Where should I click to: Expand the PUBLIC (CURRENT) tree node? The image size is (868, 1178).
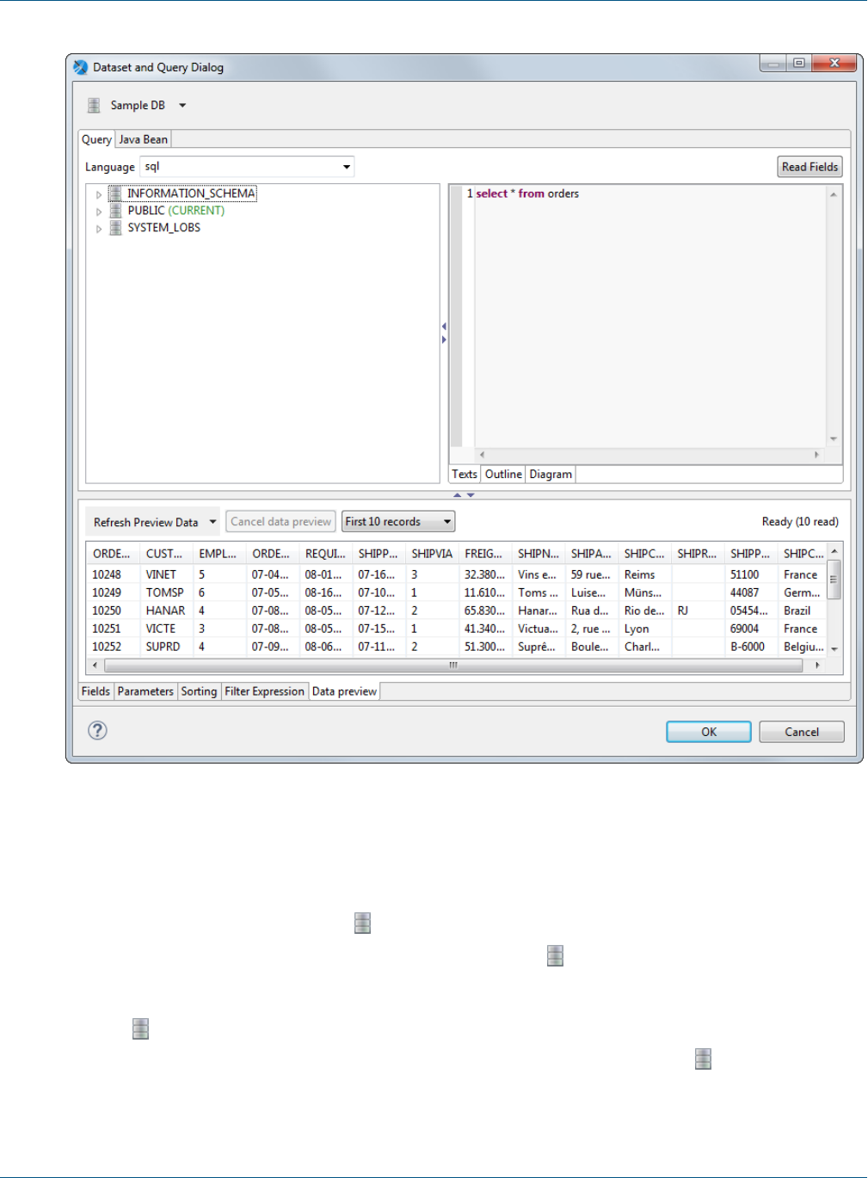[x=99, y=212]
